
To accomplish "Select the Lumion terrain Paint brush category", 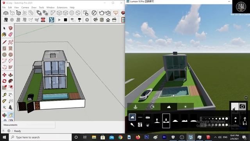I will (x=132, y=125).
